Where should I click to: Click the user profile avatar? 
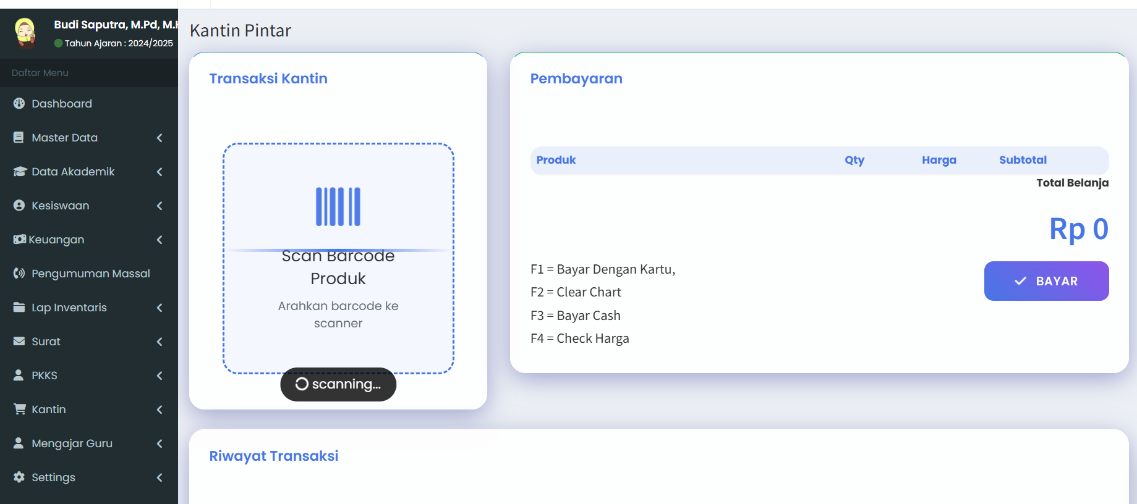tap(25, 33)
